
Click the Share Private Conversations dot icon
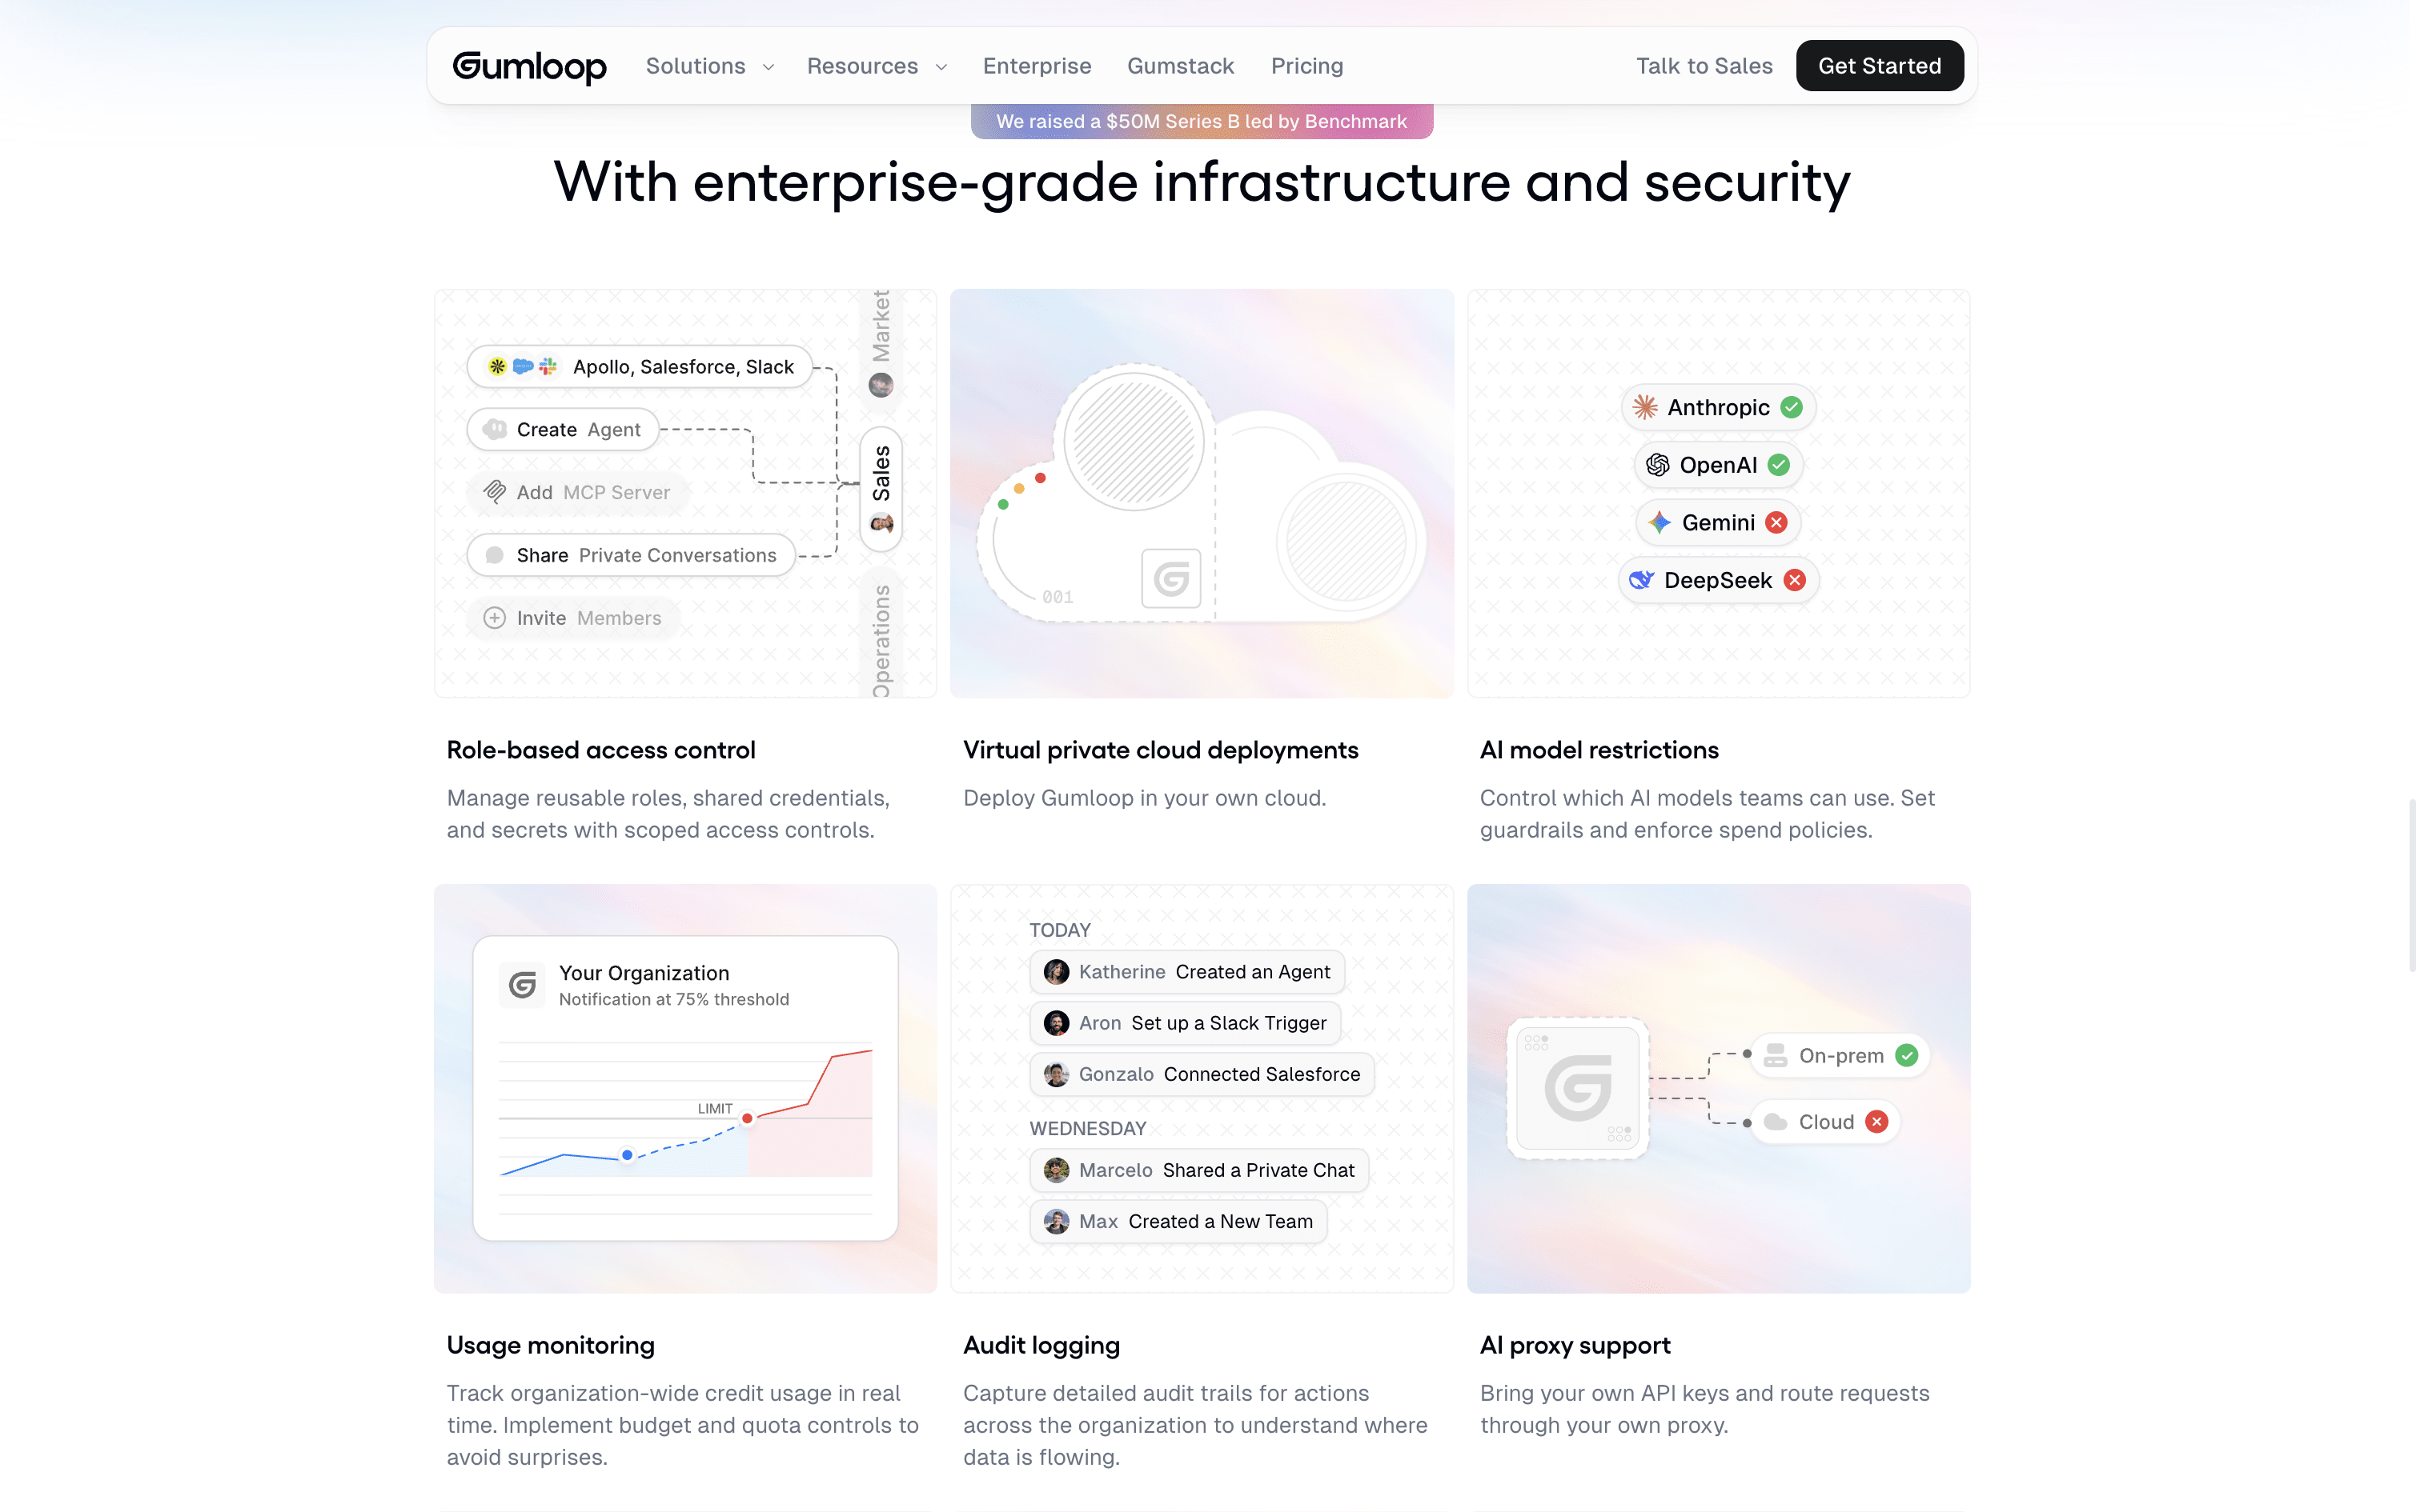click(x=494, y=555)
